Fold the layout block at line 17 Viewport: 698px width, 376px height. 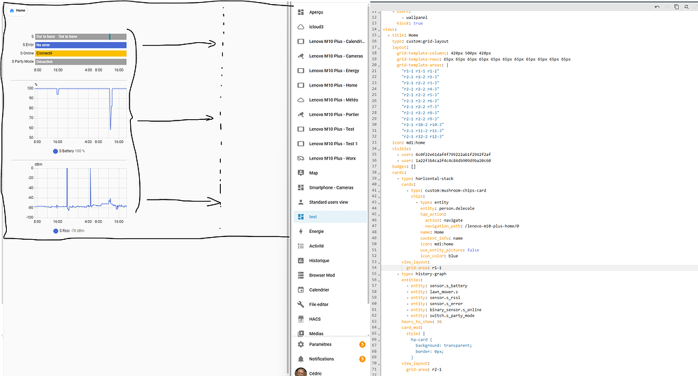379,47
